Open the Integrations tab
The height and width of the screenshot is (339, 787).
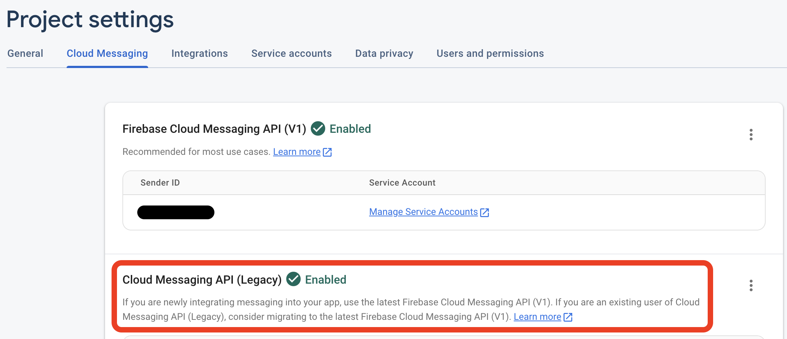[x=199, y=53]
